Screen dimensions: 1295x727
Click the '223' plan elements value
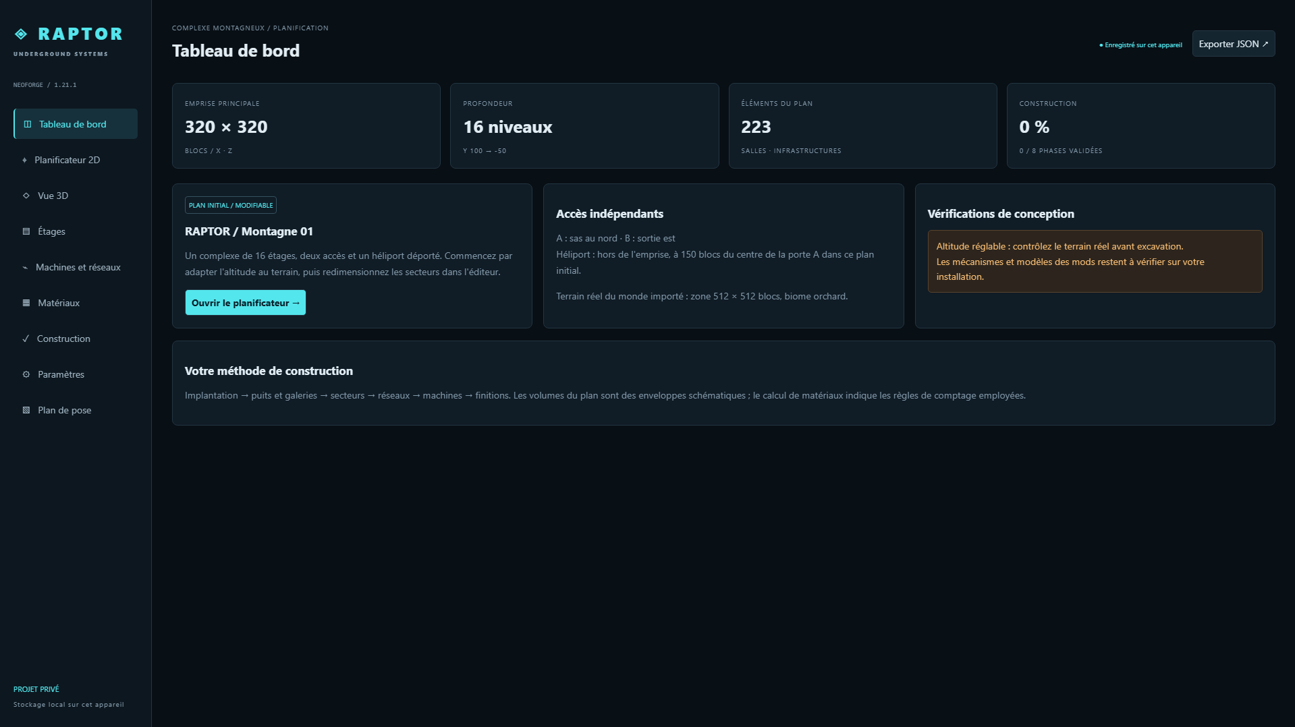click(756, 127)
